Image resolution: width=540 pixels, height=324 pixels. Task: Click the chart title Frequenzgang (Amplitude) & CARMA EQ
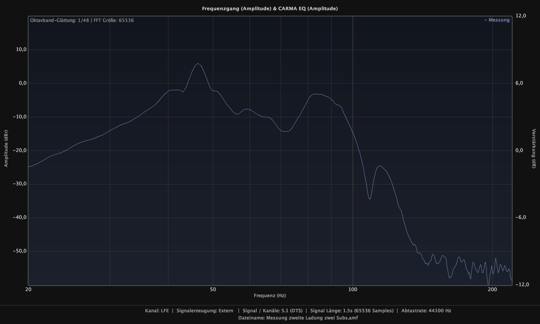[x=270, y=8]
